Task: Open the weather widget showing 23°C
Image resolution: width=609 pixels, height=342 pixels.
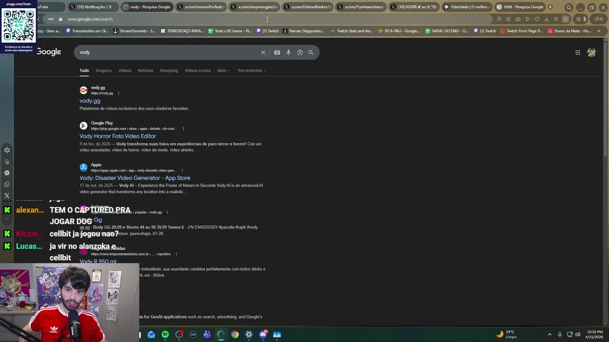Action: tap(507, 334)
